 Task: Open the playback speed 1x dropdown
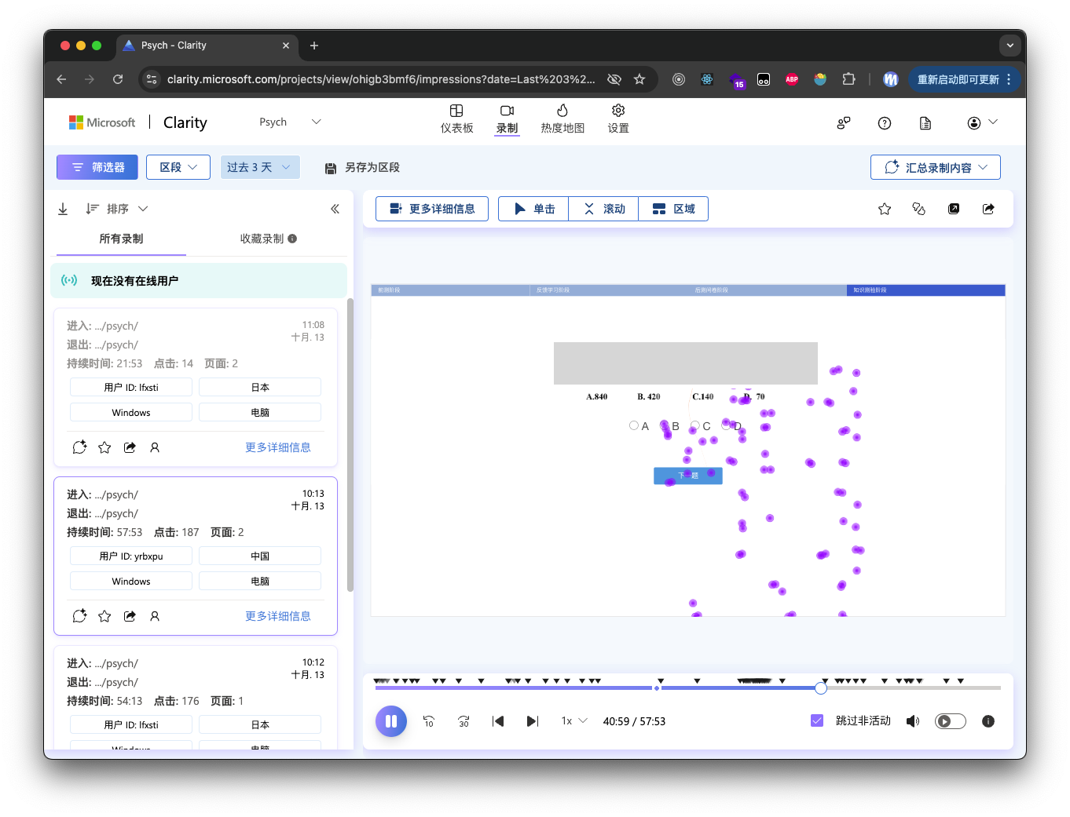pos(574,721)
